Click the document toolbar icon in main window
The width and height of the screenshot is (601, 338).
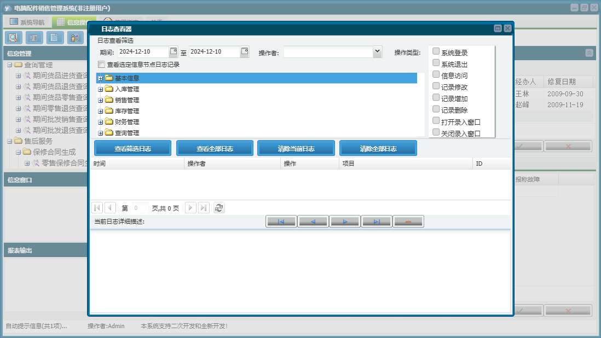click(x=55, y=38)
